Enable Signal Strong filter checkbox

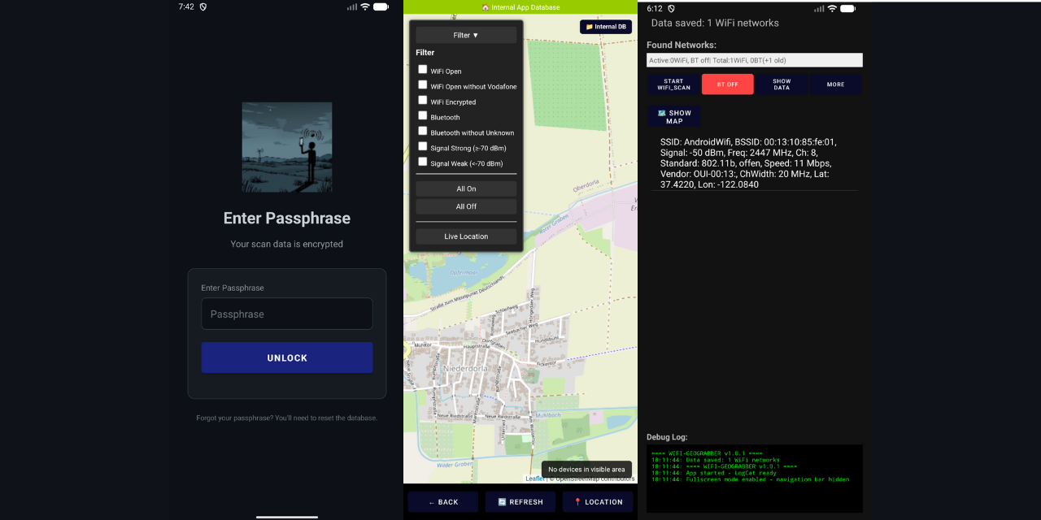423,146
